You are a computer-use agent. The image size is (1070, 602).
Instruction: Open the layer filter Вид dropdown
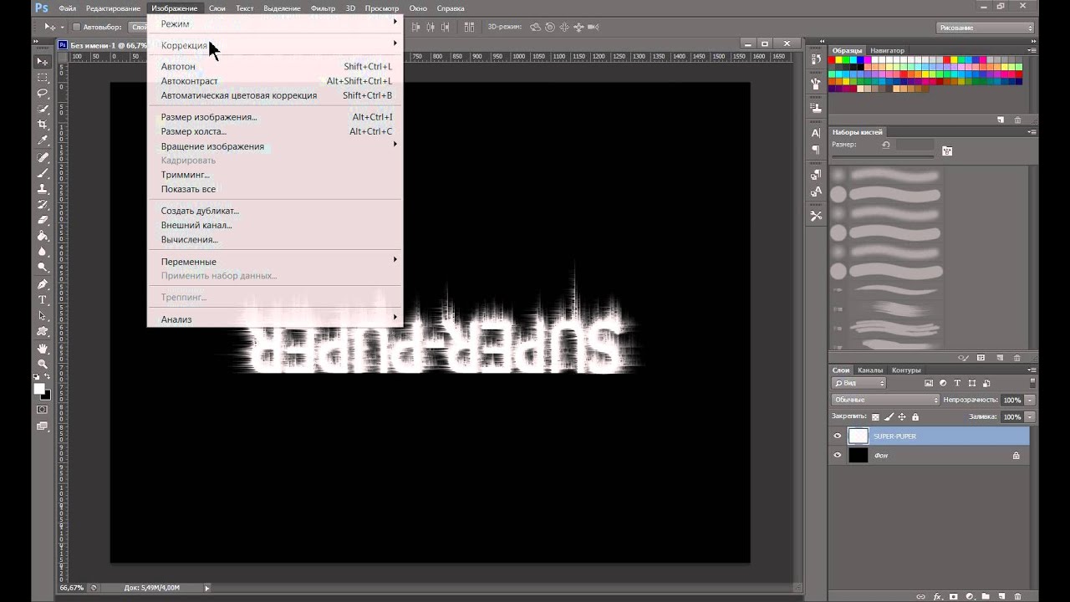(x=859, y=383)
